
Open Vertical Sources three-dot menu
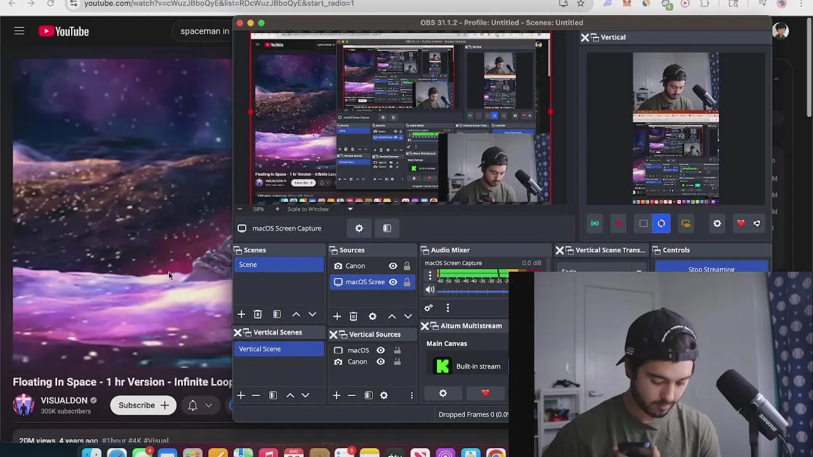[x=412, y=395]
